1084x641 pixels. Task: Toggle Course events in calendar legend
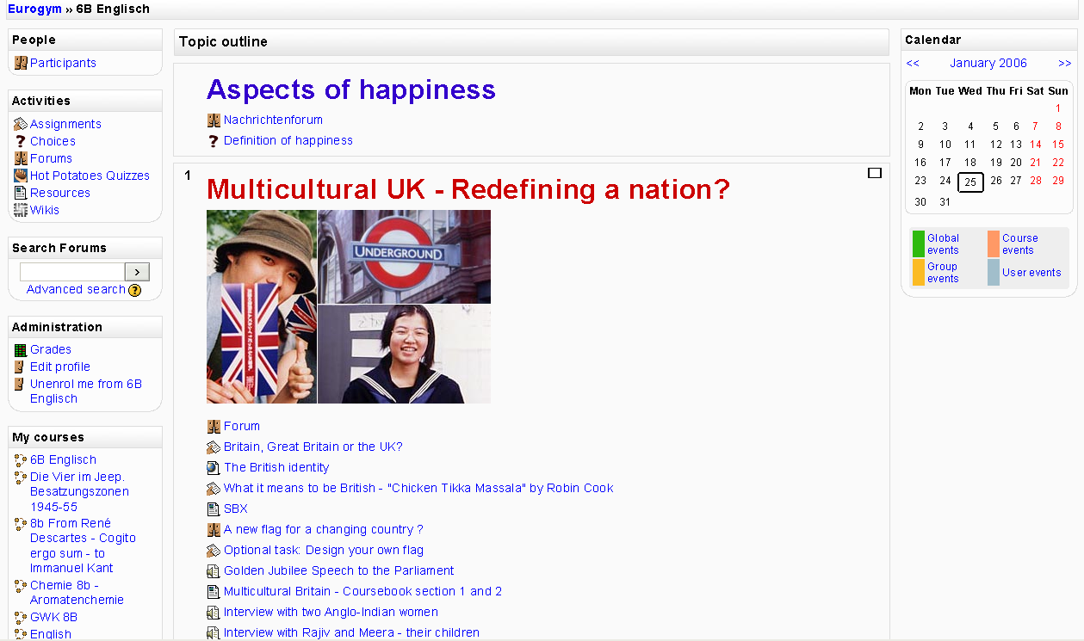click(x=994, y=244)
